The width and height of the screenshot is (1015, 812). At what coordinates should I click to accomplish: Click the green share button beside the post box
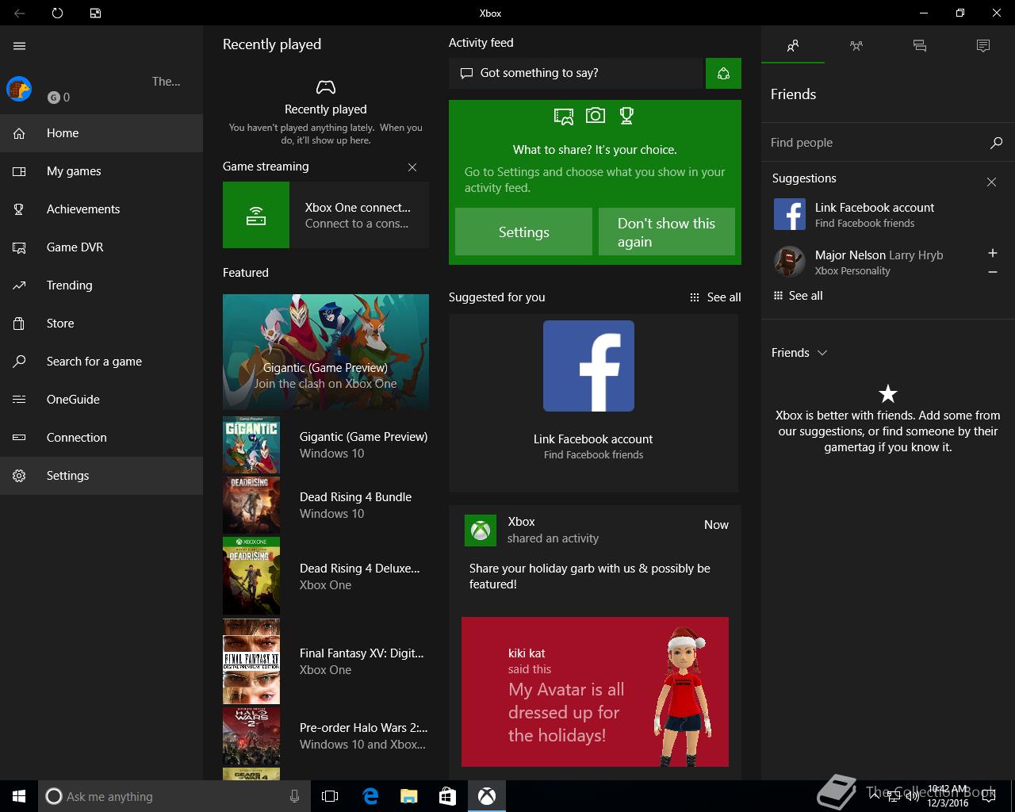click(723, 73)
